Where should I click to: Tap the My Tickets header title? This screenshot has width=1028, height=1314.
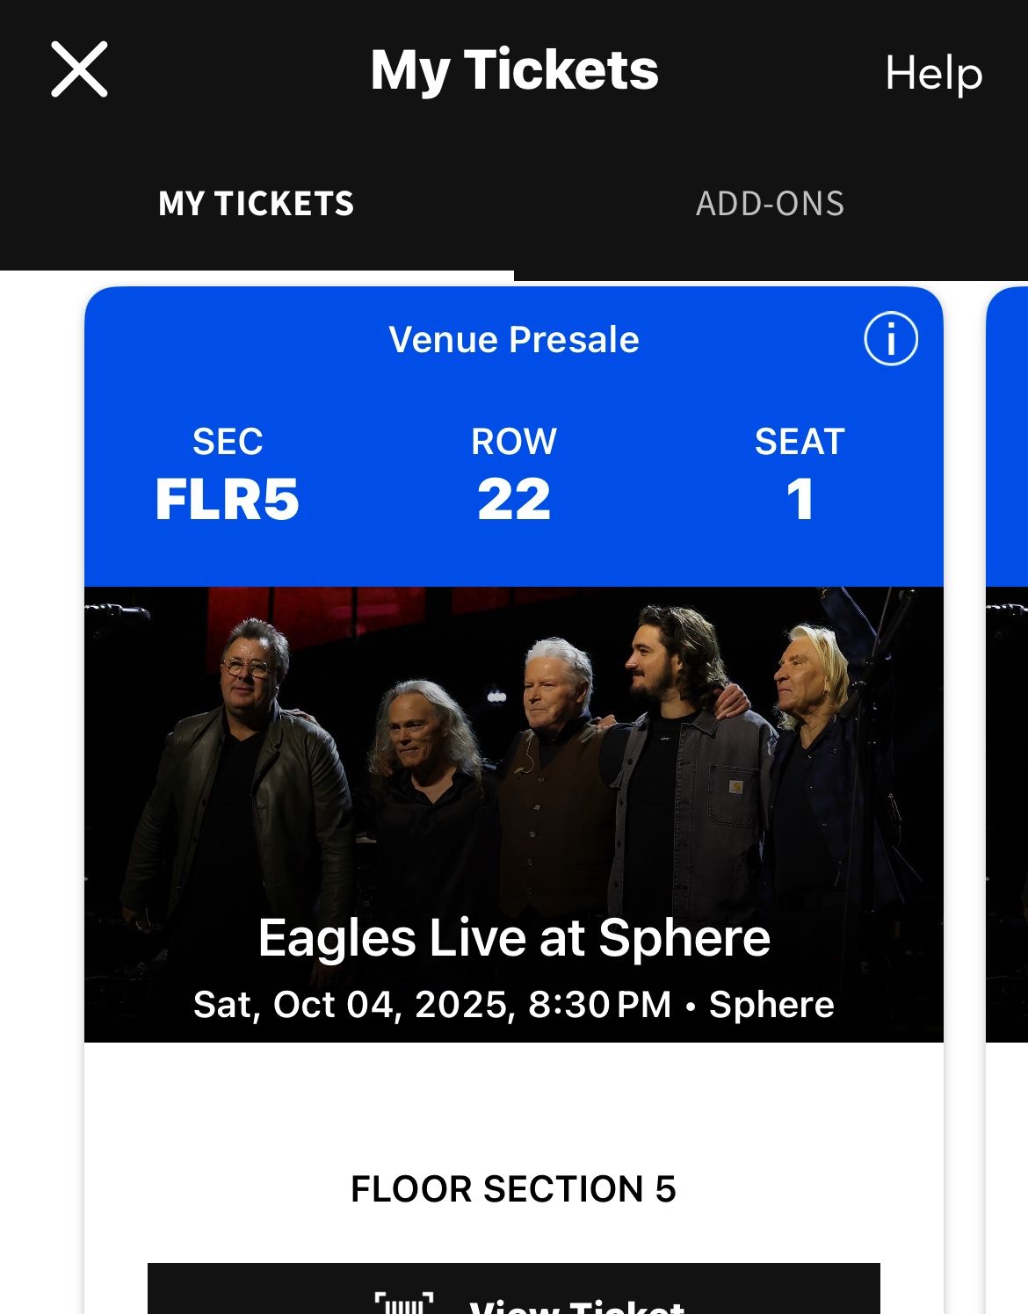click(x=514, y=70)
